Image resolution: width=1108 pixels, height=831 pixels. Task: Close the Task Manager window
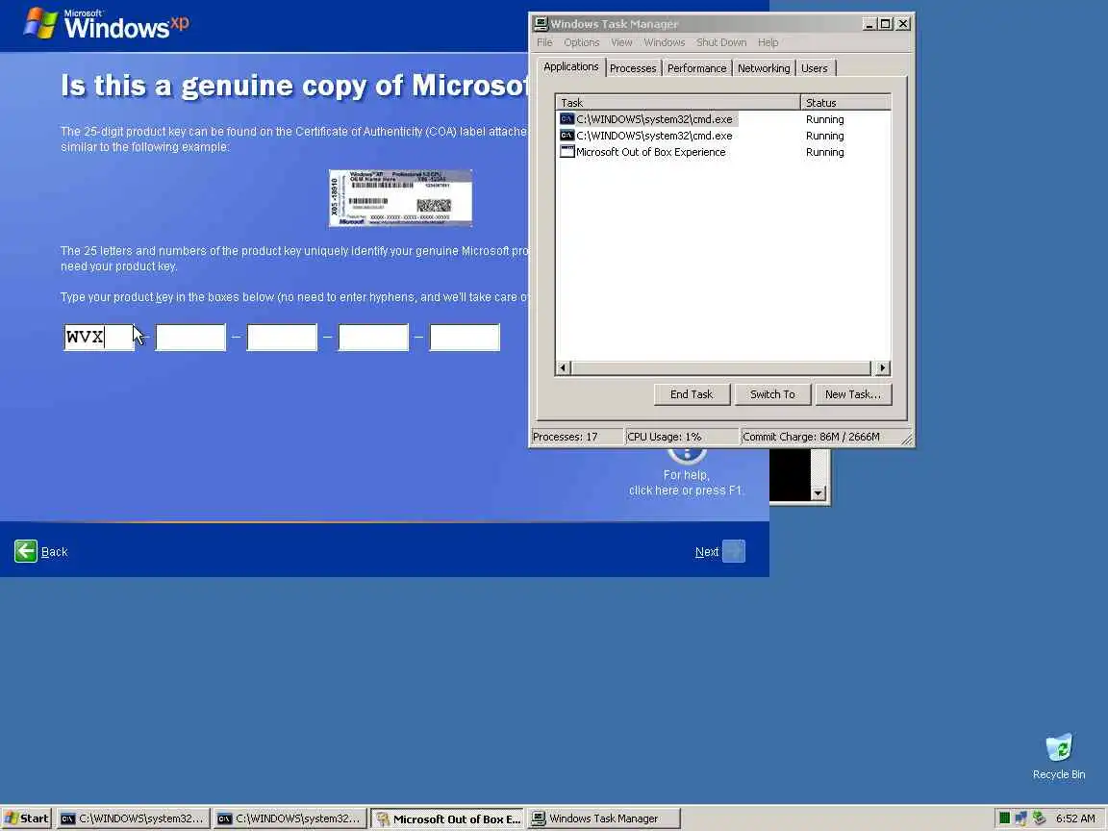(x=902, y=23)
